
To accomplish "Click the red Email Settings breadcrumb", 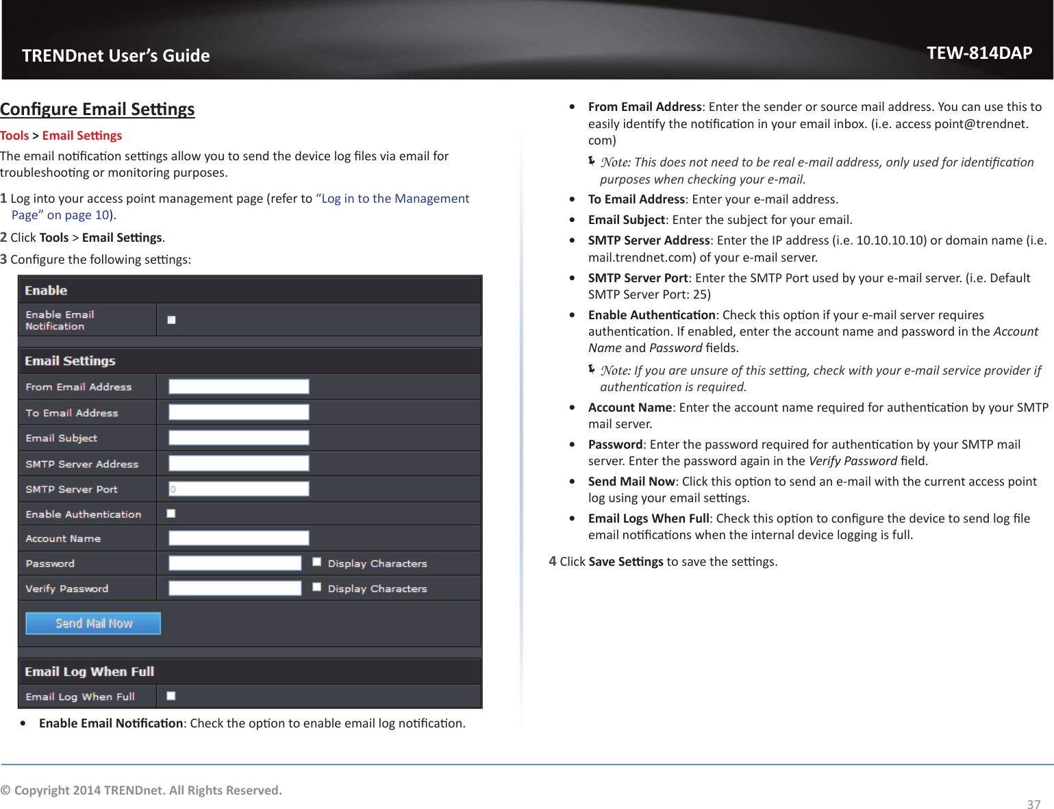I will tap(82, 136).
